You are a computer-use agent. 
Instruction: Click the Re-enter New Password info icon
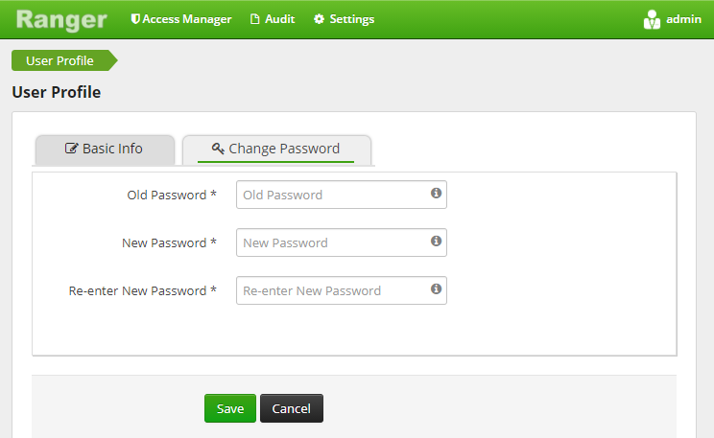point(436,288)
